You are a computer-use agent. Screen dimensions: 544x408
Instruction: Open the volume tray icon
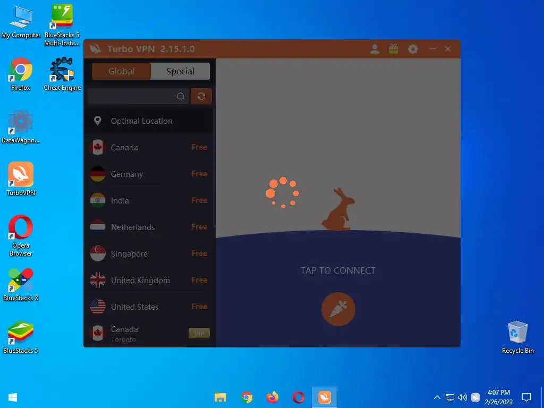(463, 397)
